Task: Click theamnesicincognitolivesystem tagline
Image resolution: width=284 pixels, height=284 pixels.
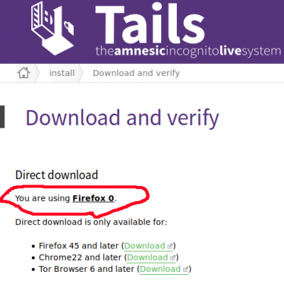Action: click(x=188, y=51)
